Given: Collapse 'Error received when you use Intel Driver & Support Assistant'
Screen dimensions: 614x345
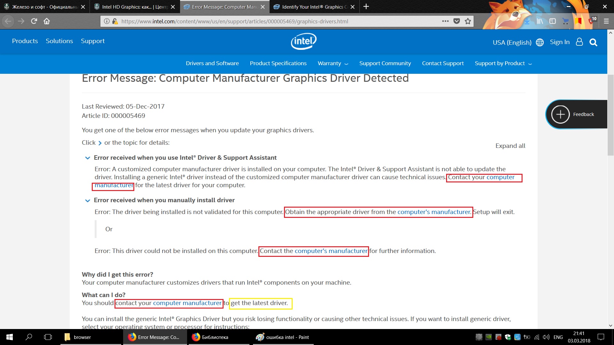Looking at the screenshot, I should pyautogui.click(x=87, y=158).
